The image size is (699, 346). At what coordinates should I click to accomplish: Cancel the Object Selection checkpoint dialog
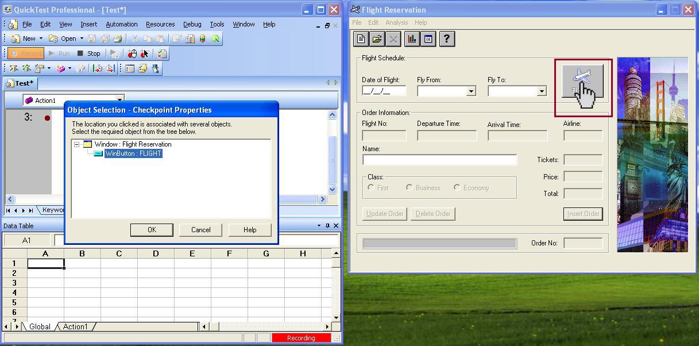(200, 229)
